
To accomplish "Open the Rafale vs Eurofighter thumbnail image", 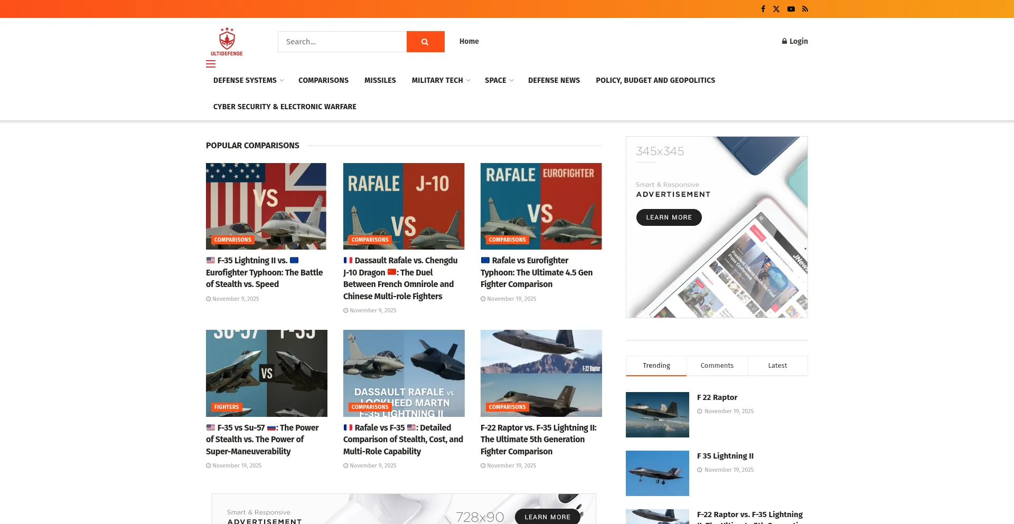I will point(541,206).
